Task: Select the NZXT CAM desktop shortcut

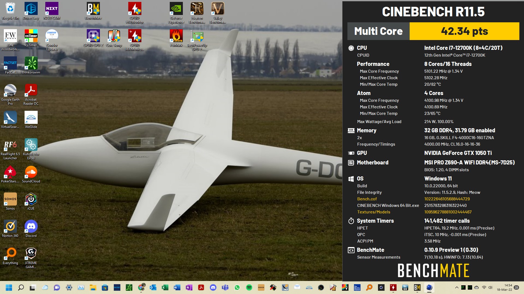Action: [x=52, y=11]
